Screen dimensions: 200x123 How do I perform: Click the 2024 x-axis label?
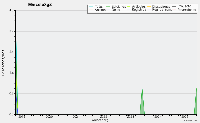[x=158, y=116]
